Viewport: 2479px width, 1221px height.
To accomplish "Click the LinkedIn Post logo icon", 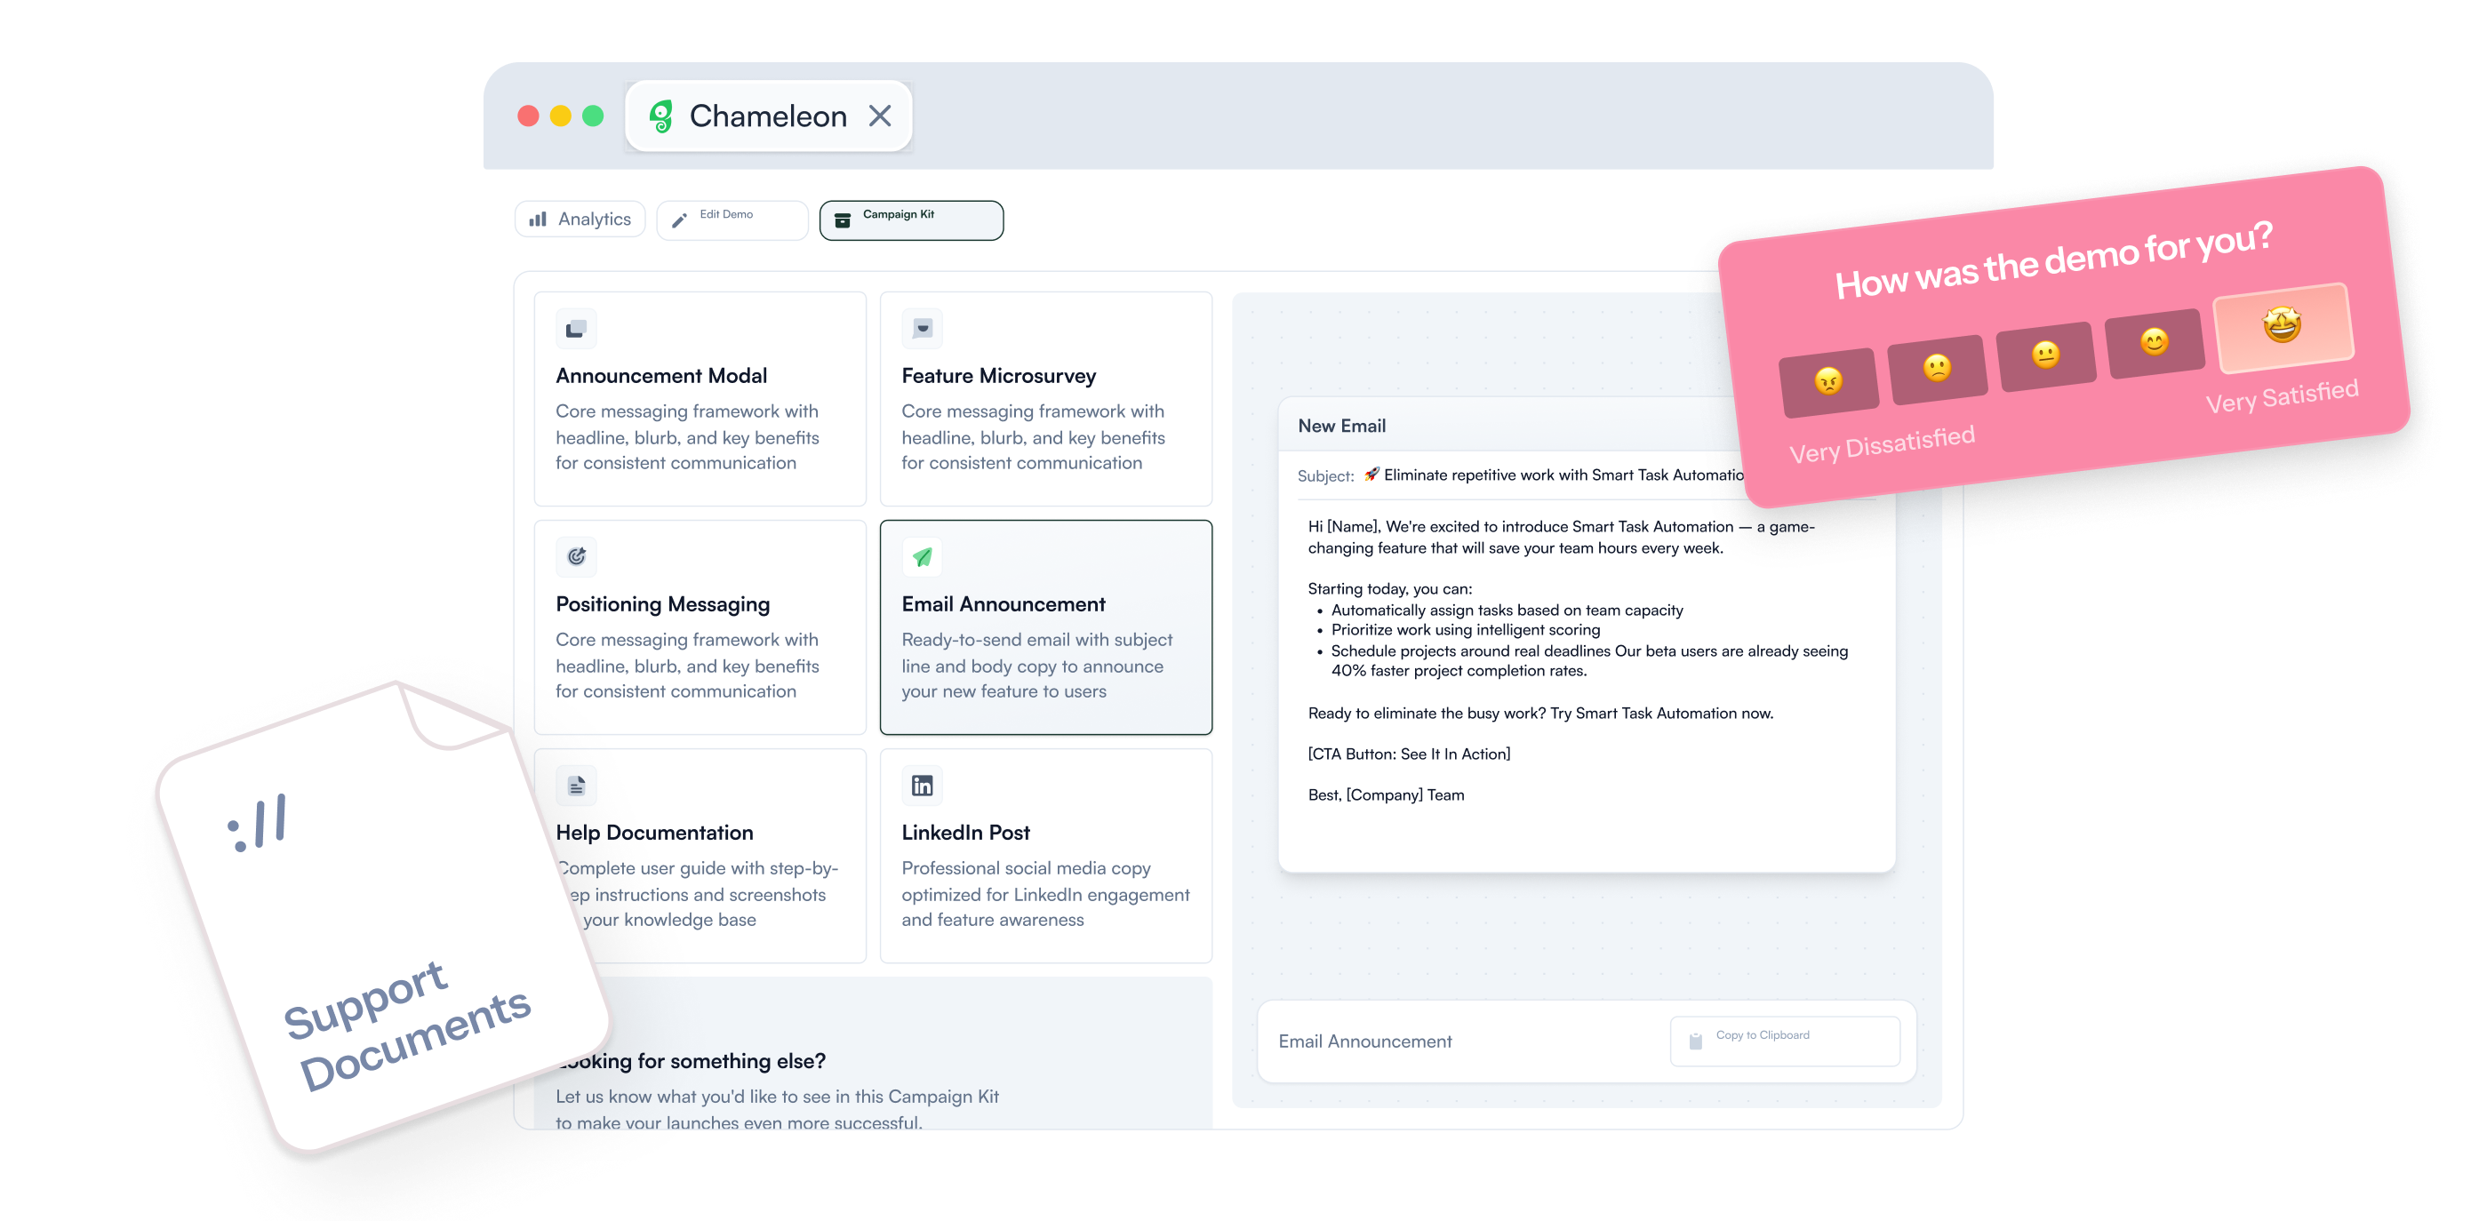I will click(x=922, y=786).
